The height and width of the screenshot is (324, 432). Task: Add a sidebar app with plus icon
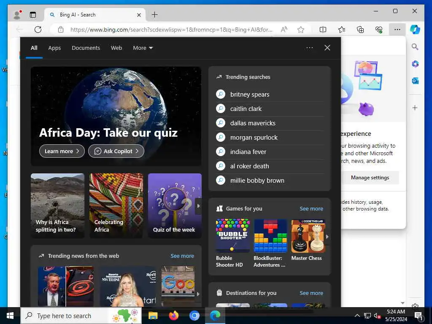(415, 108)
